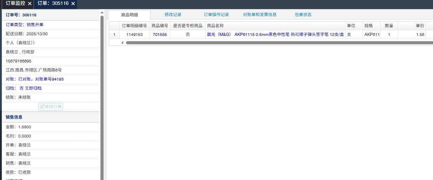Viewport: 433px width, 180px height.
Task: Open product number 701555 link
Action: 160,35
